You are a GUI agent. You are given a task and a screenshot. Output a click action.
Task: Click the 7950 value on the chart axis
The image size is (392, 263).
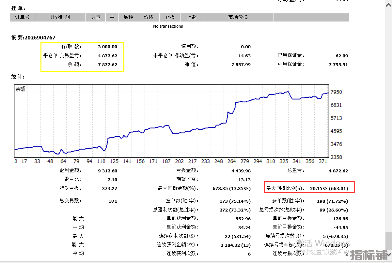point(336,92)
